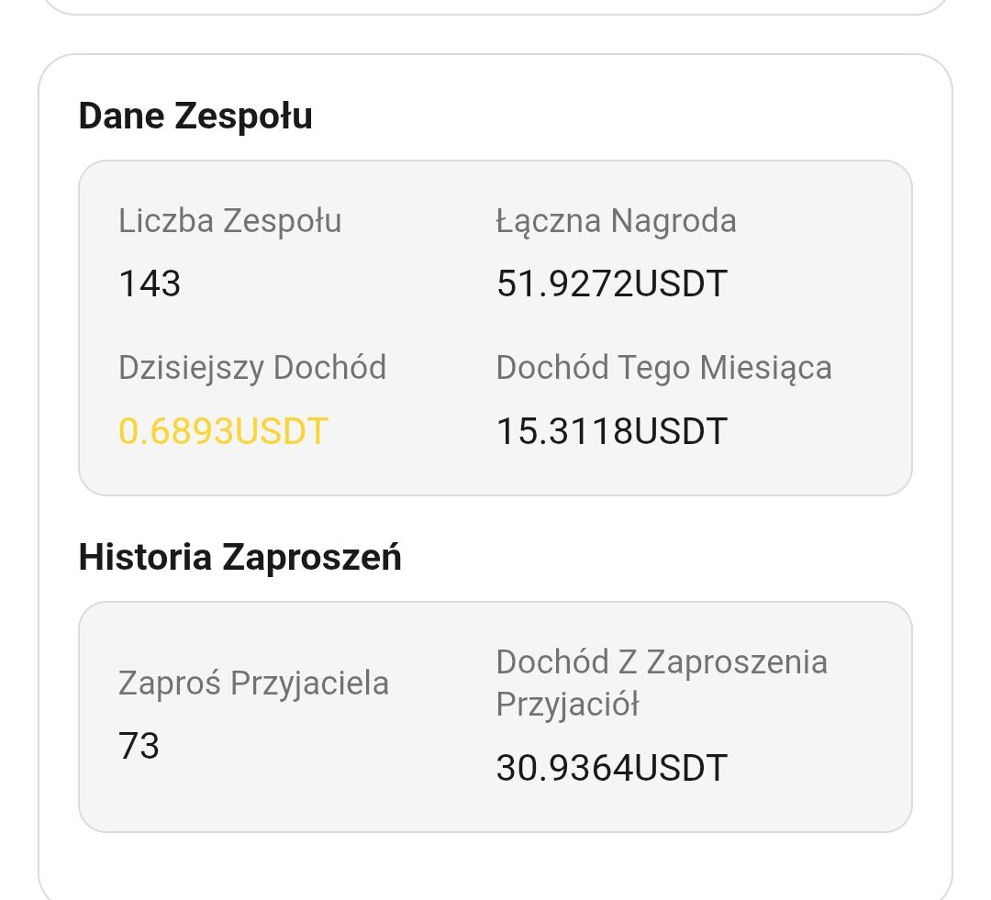Viewport: 991px width, 900px height.
Task: Open the Historia Zaproszeń heading
Action: 239,557
